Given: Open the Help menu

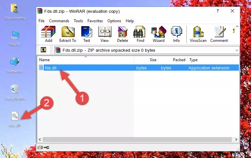Looking at the screenshot, I should point(130,21).
